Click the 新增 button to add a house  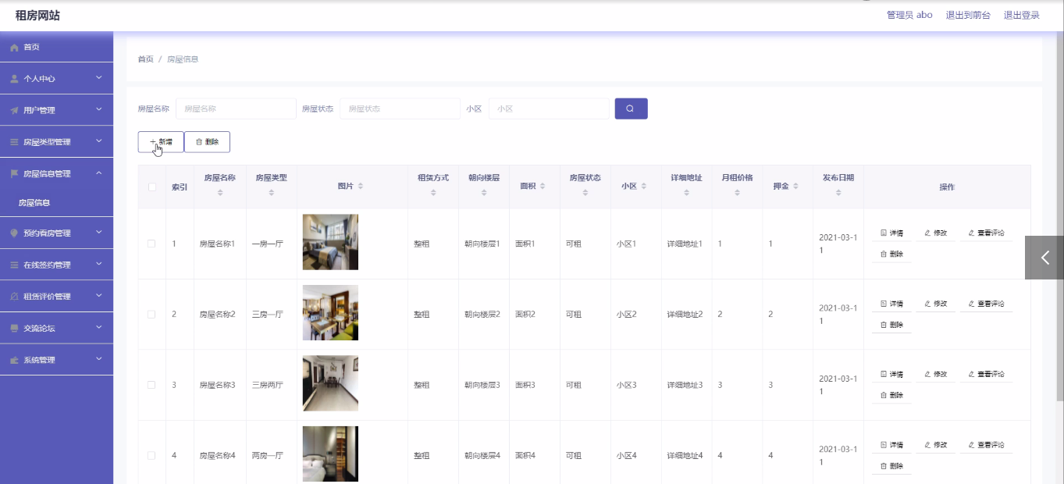click(161, 142)
